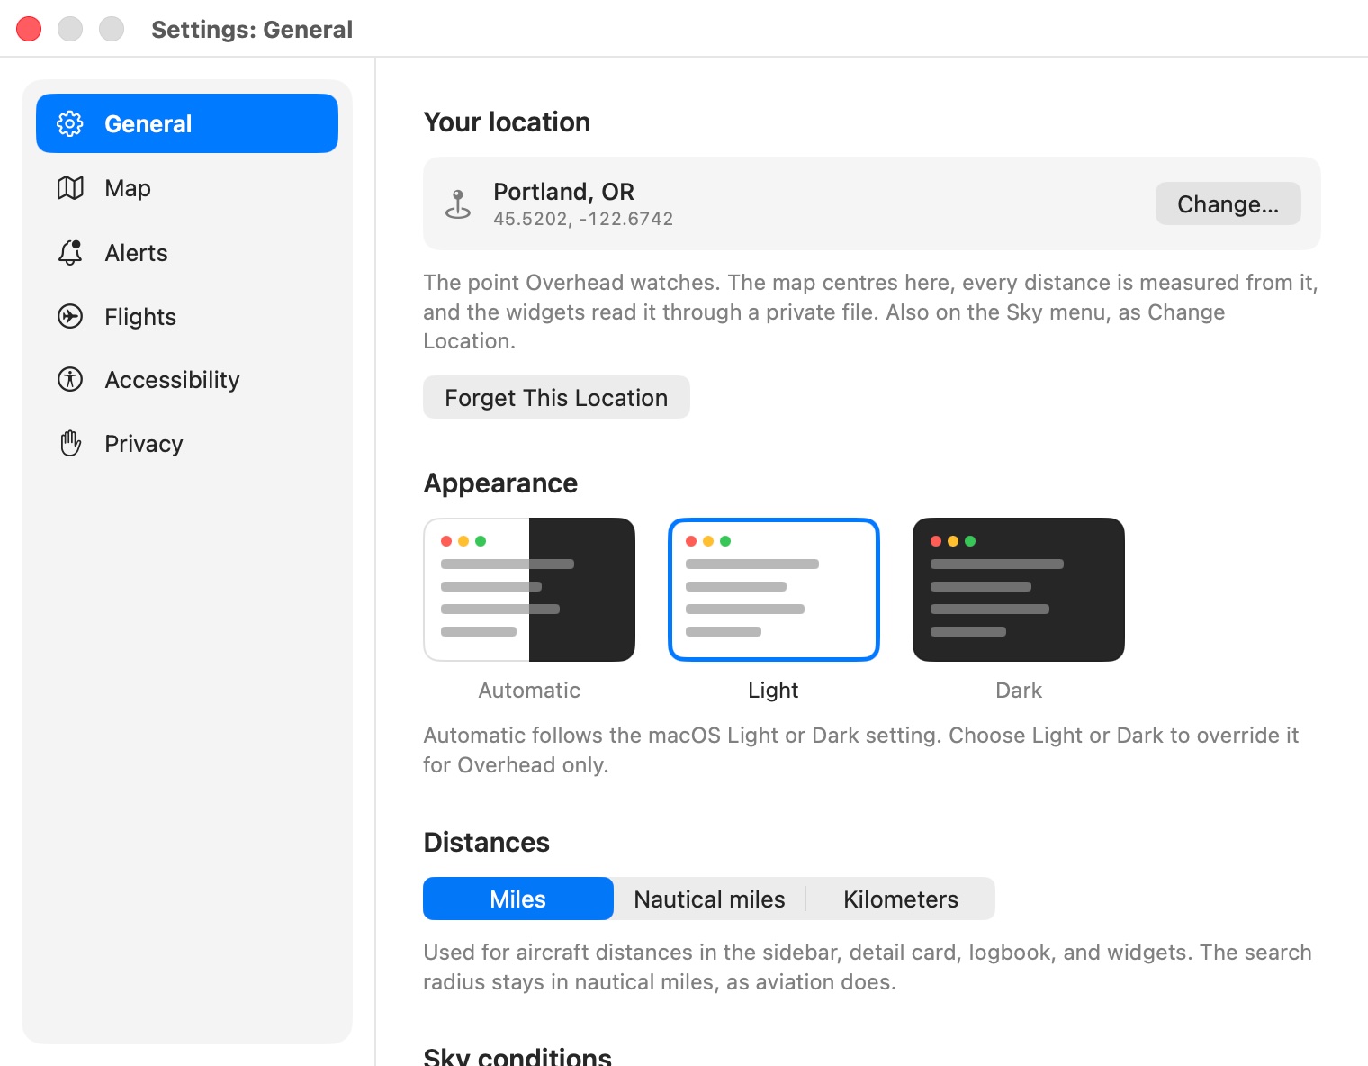Click the Light appearance label
This screenshot has width=1368, height=1066.
coord(773,691)
